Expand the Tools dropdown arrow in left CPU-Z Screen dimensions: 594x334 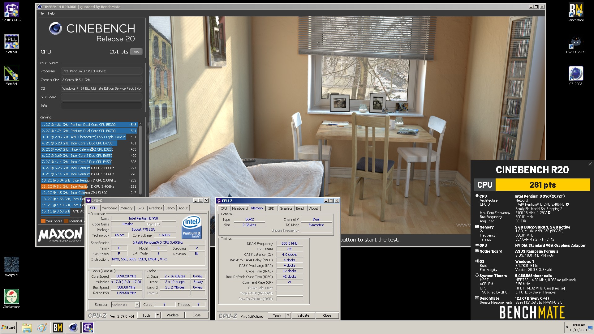click(x=157, y=315)
